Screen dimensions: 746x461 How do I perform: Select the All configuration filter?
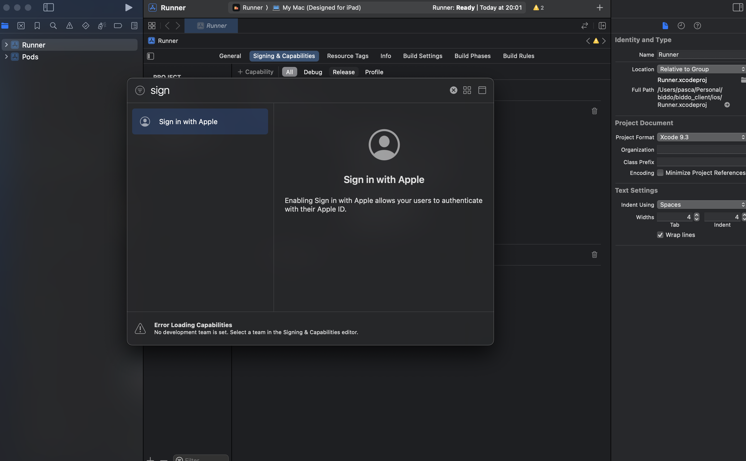[289, 72]
